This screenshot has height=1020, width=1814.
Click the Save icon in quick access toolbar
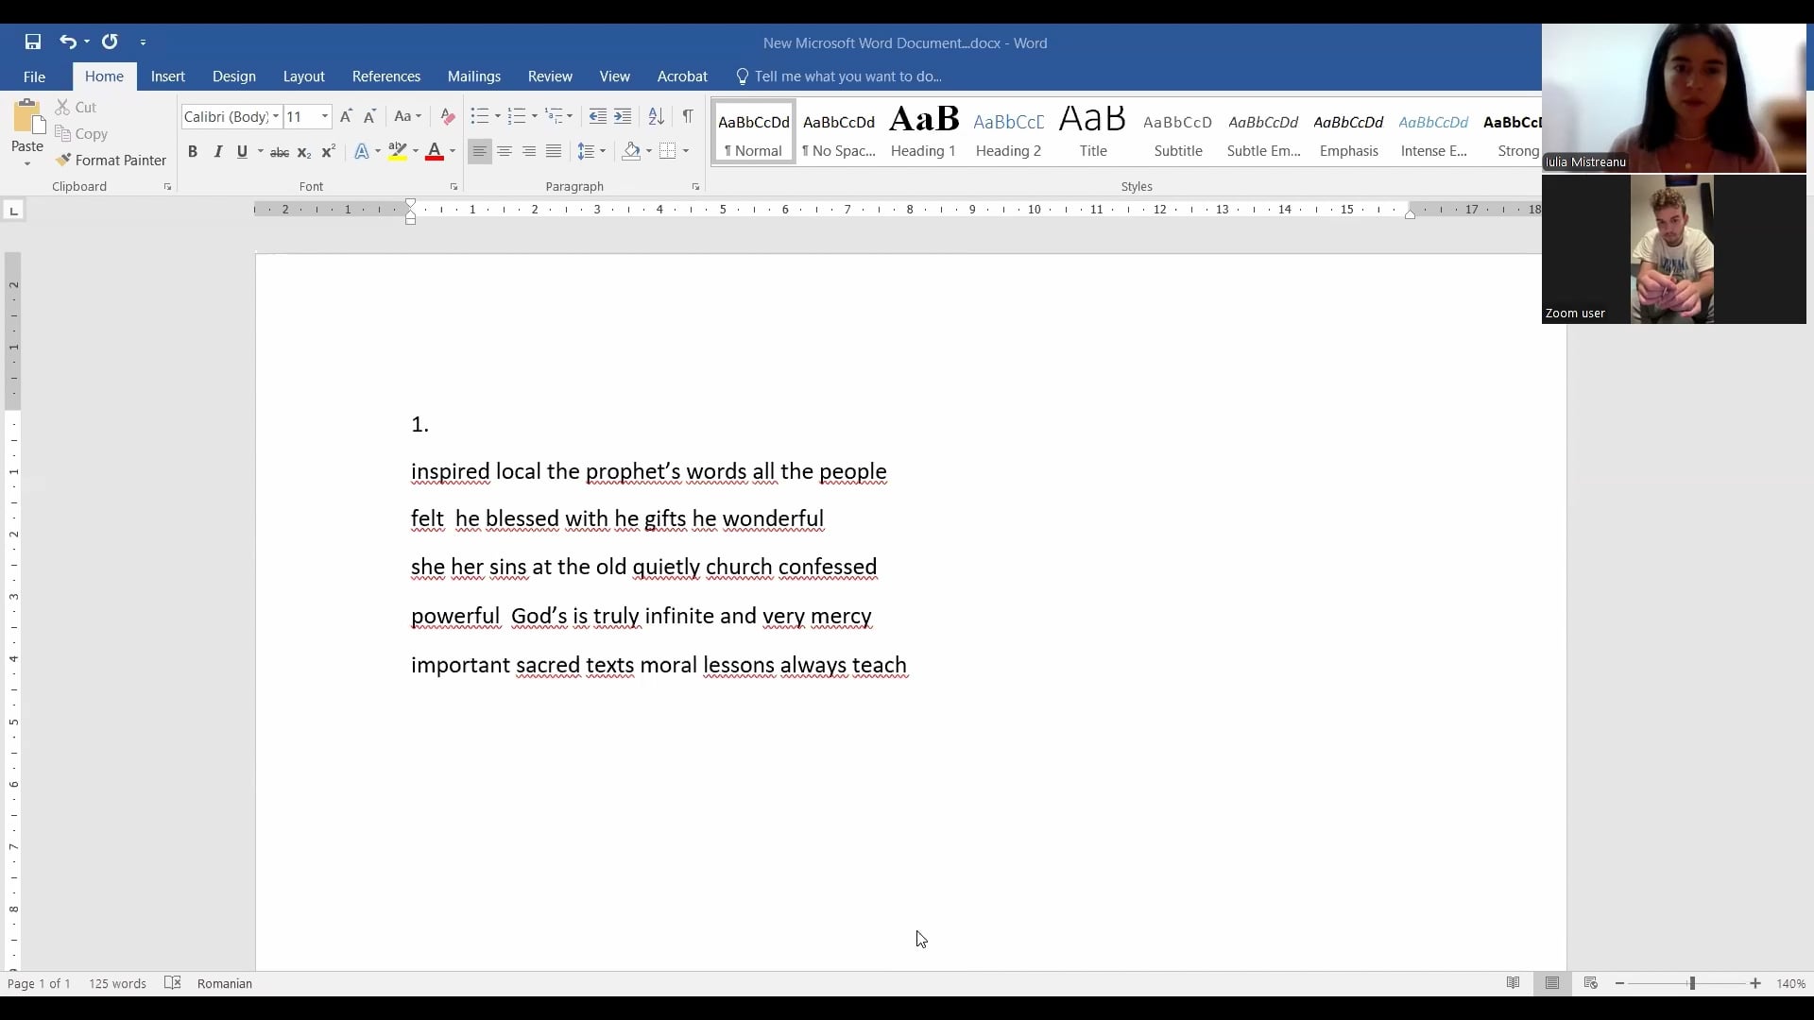point(33,42)
